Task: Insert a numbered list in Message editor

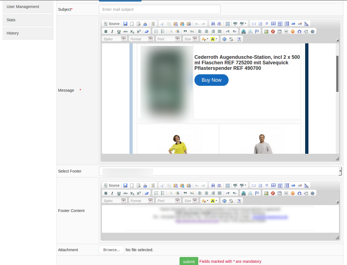Action: point(156,31)
